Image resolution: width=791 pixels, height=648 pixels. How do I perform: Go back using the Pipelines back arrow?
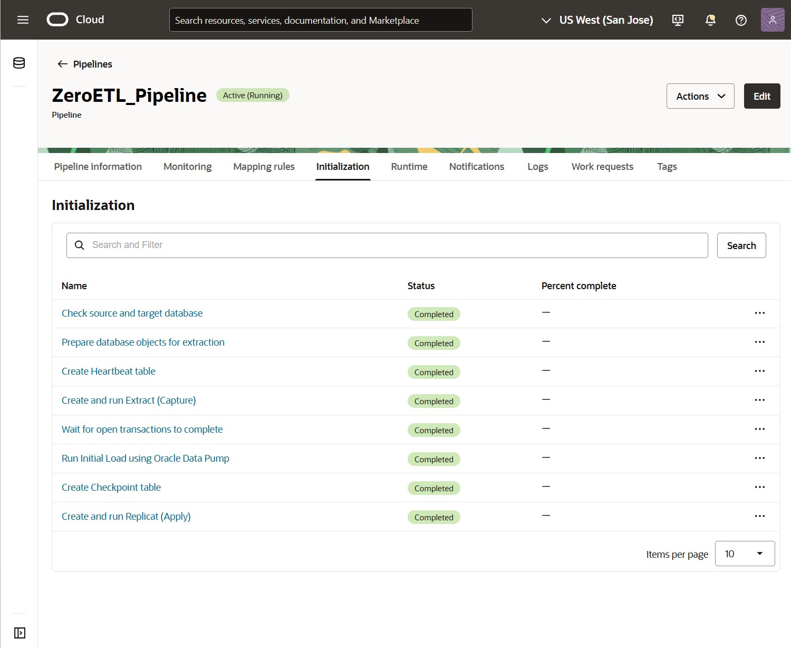pyautogui.click(x=62, y=64)
